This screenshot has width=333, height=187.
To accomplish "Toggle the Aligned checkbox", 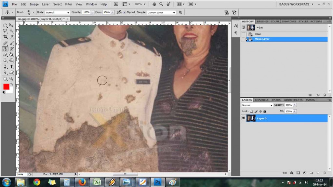I will tap(125, 12).
